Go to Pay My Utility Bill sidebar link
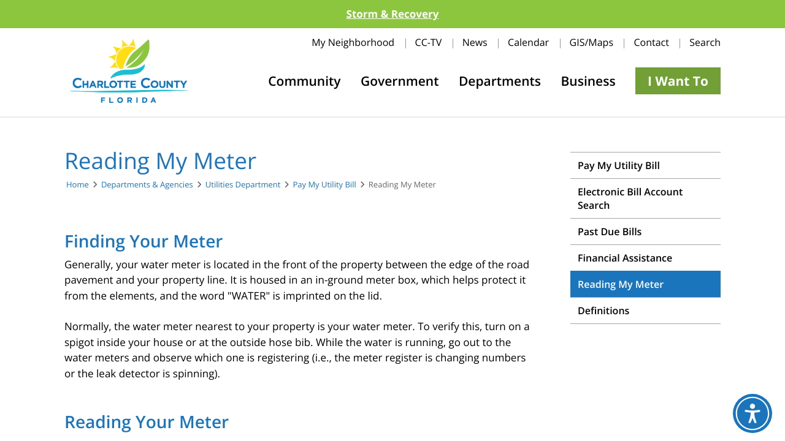785x441 pixels. point(619,165)
